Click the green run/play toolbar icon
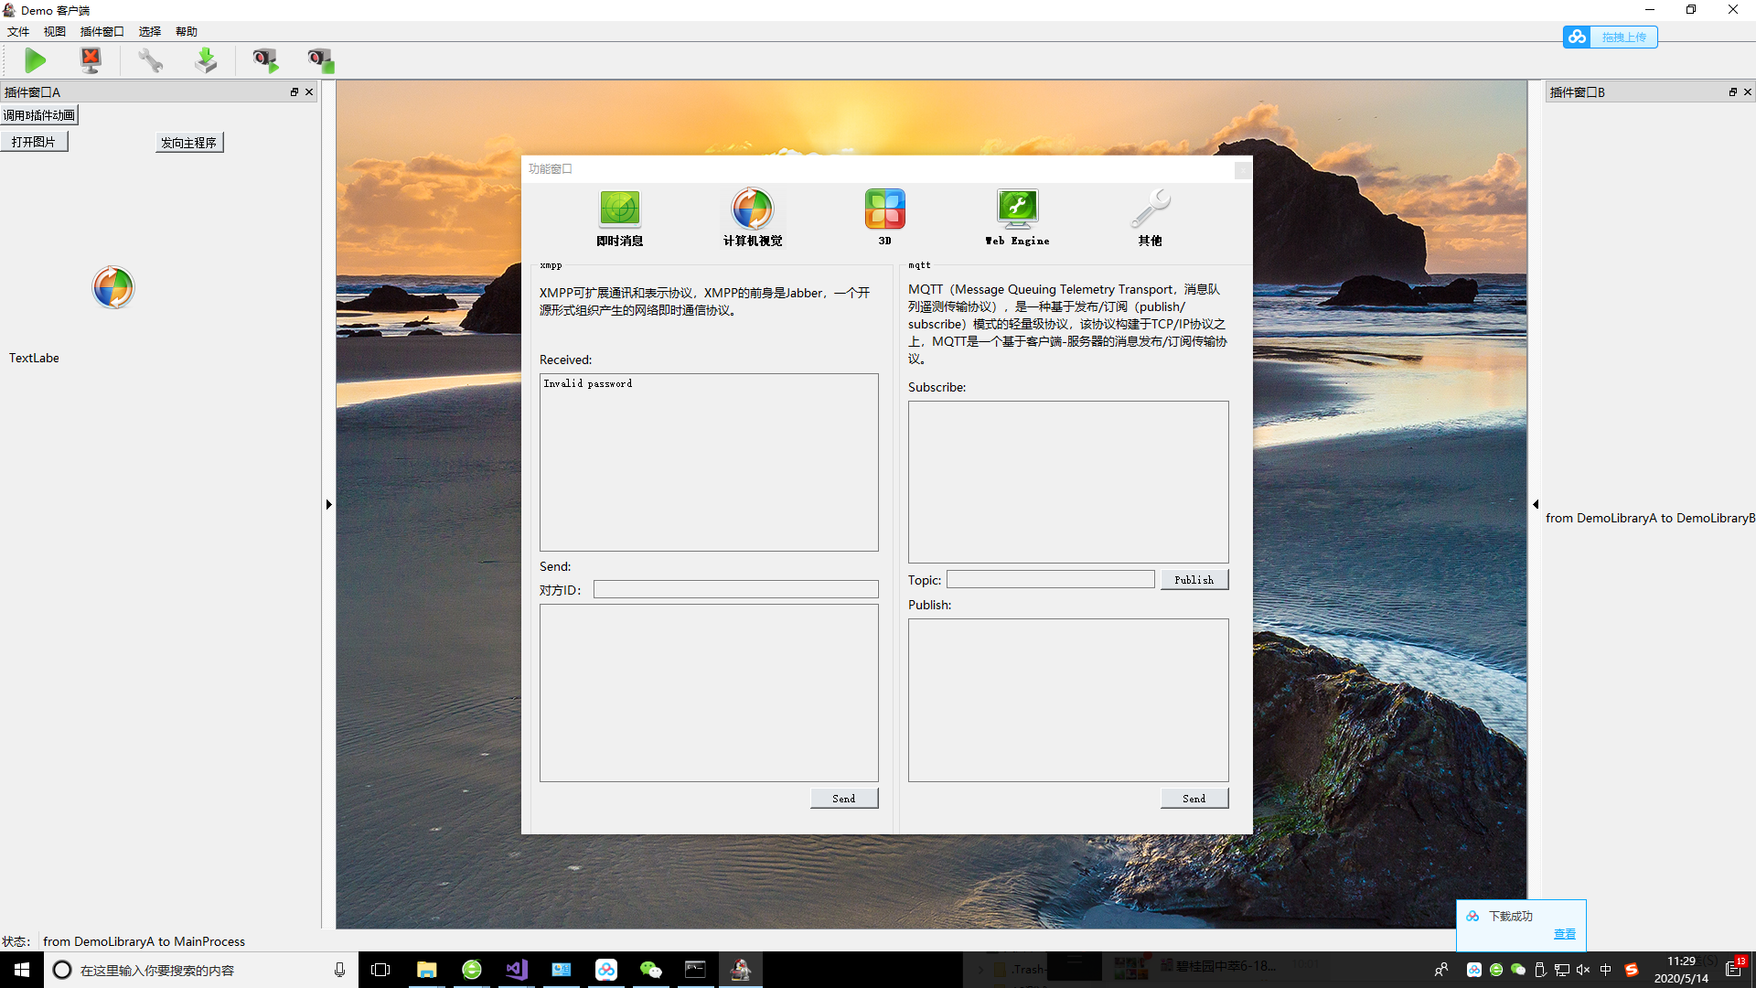Image resolution: width=1756 pixels, height=988 pixels. [x=36, y=60]
